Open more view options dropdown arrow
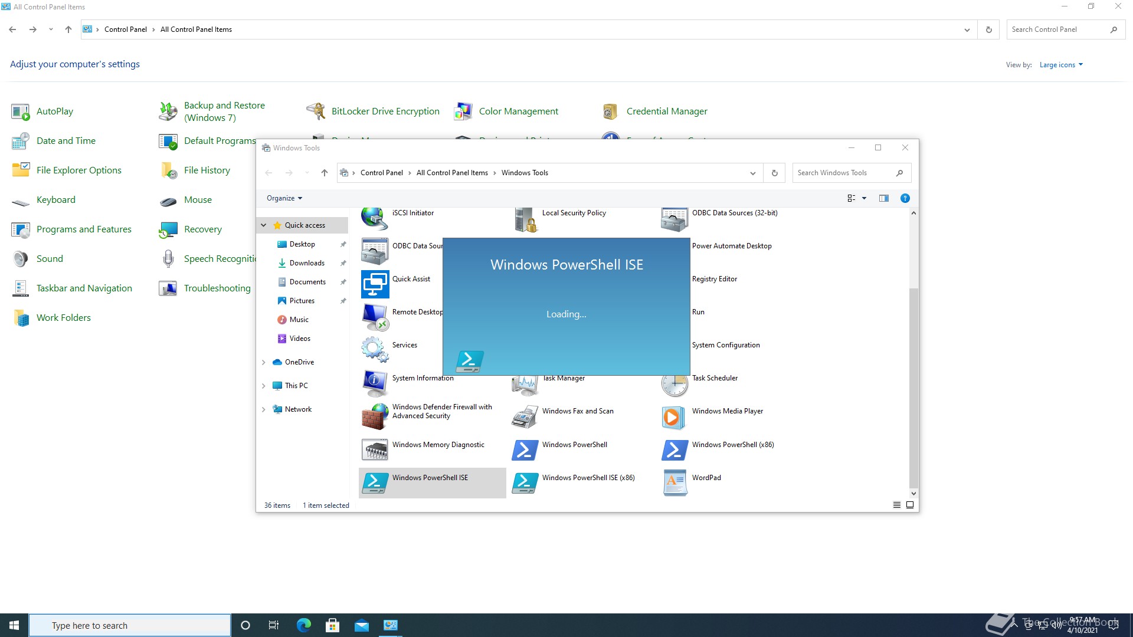Image resolution: width=1133 pixels, height=637 pixels. click(864, 198)
